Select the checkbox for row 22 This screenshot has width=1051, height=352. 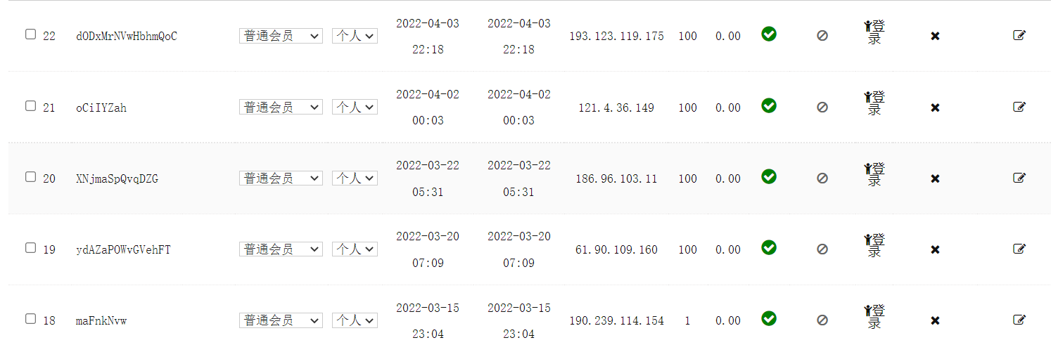(30, 34)
